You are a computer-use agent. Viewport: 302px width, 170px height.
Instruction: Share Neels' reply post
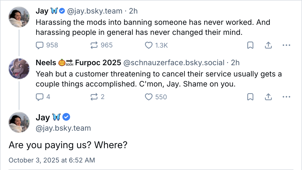tap(268, 97)
